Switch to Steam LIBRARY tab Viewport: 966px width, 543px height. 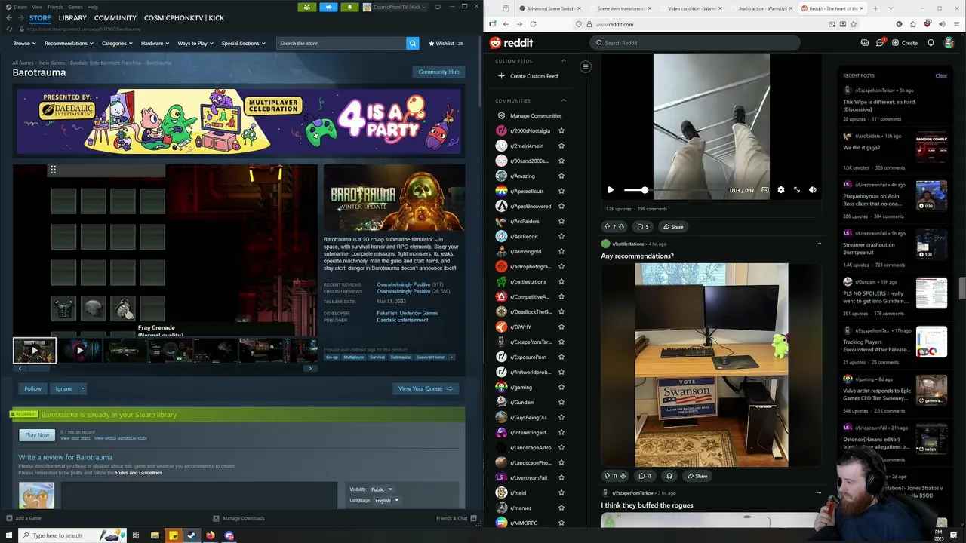tap(72, 17)
